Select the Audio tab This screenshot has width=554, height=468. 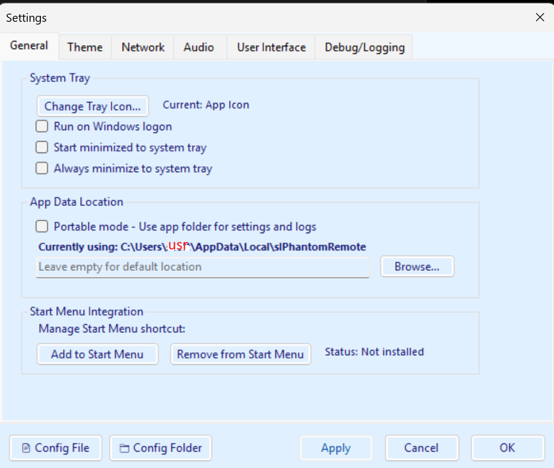(x=200, y=47)
